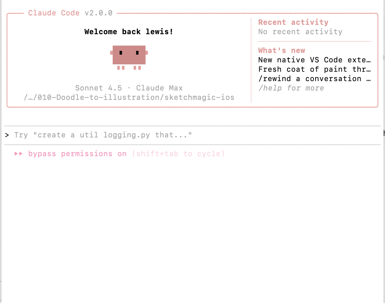Click the sketchmagic-ios directory path
The height and width of the screenshot is (303, 385).
(x=129, y=98)
